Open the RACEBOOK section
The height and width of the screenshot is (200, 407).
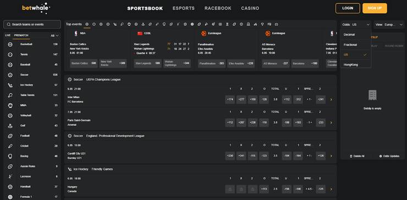click(x=218, y=8)
